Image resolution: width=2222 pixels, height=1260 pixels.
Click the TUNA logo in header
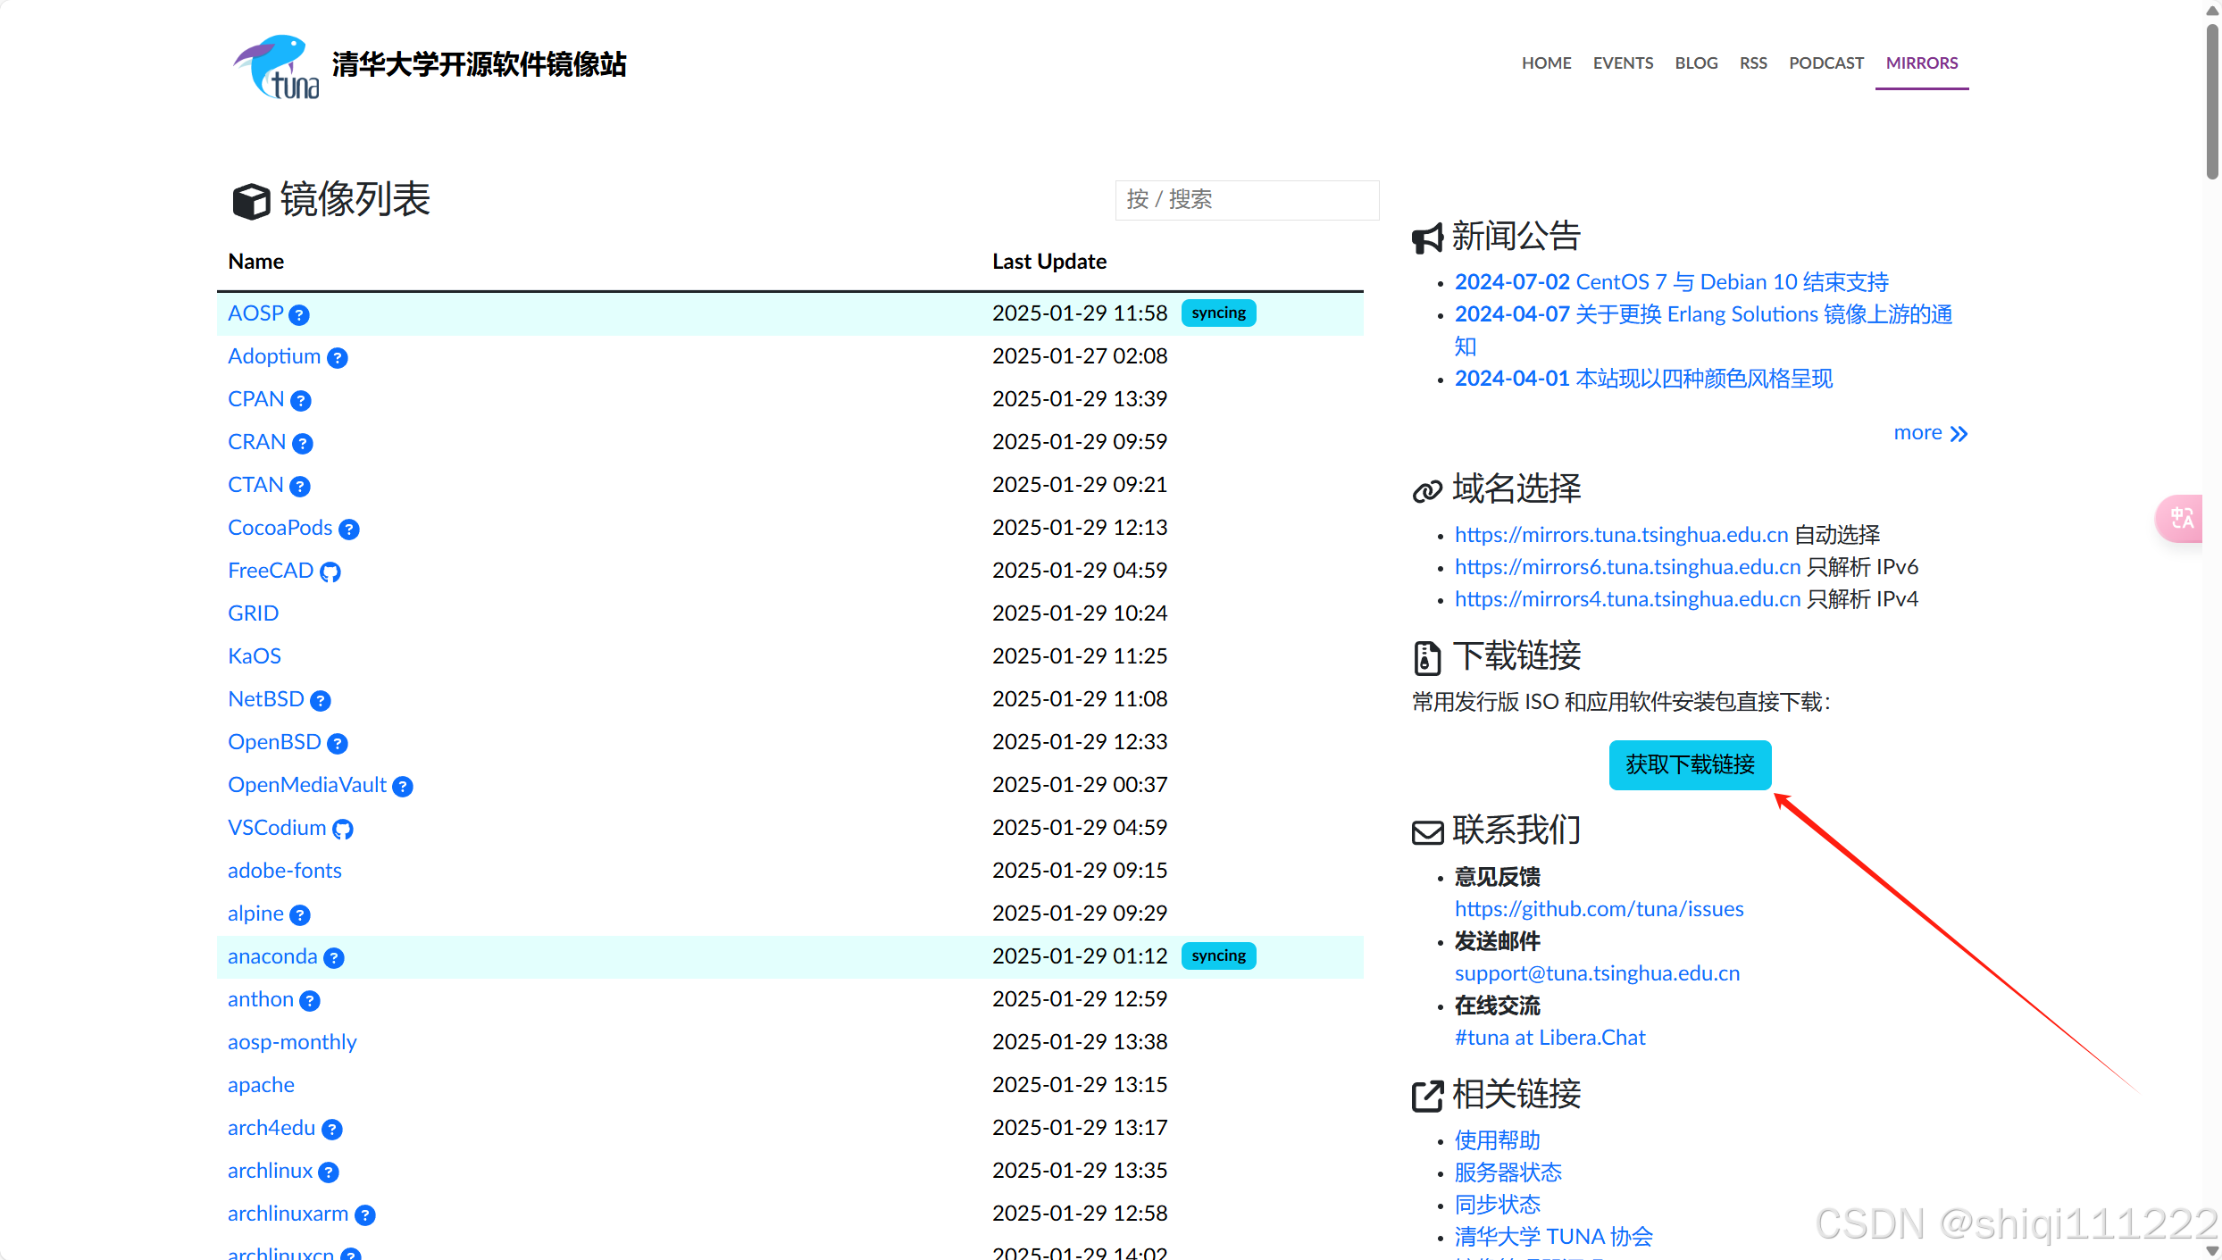277,67
